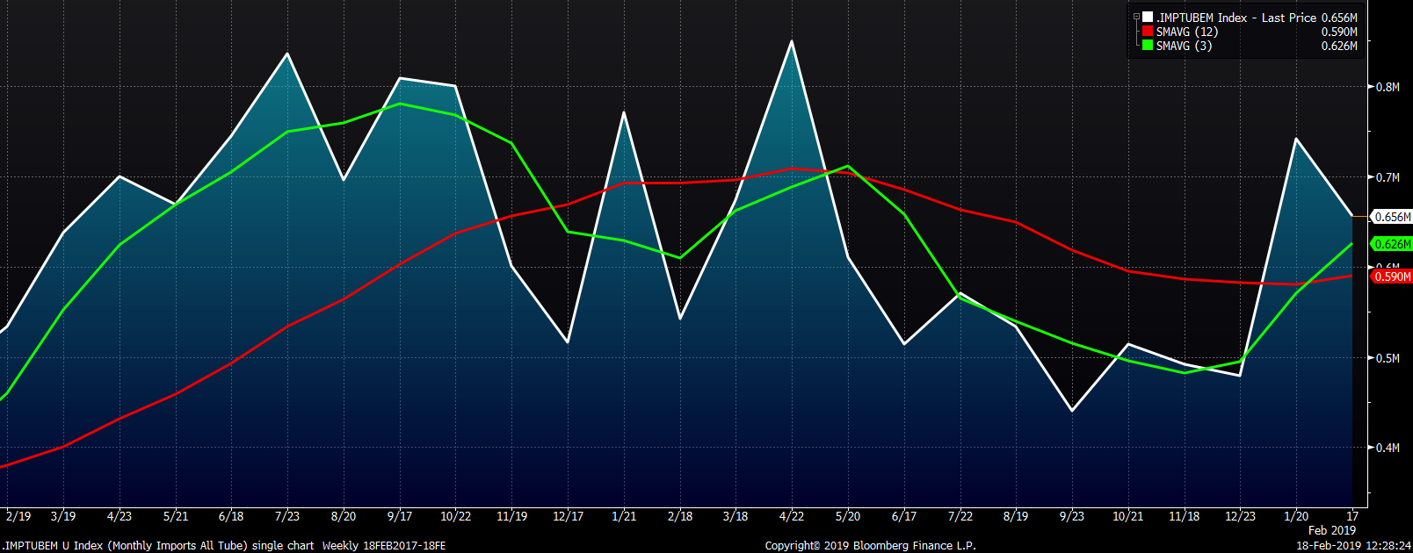
Task: Click the green 0.626M axis tag
Action: (1392, 244)
